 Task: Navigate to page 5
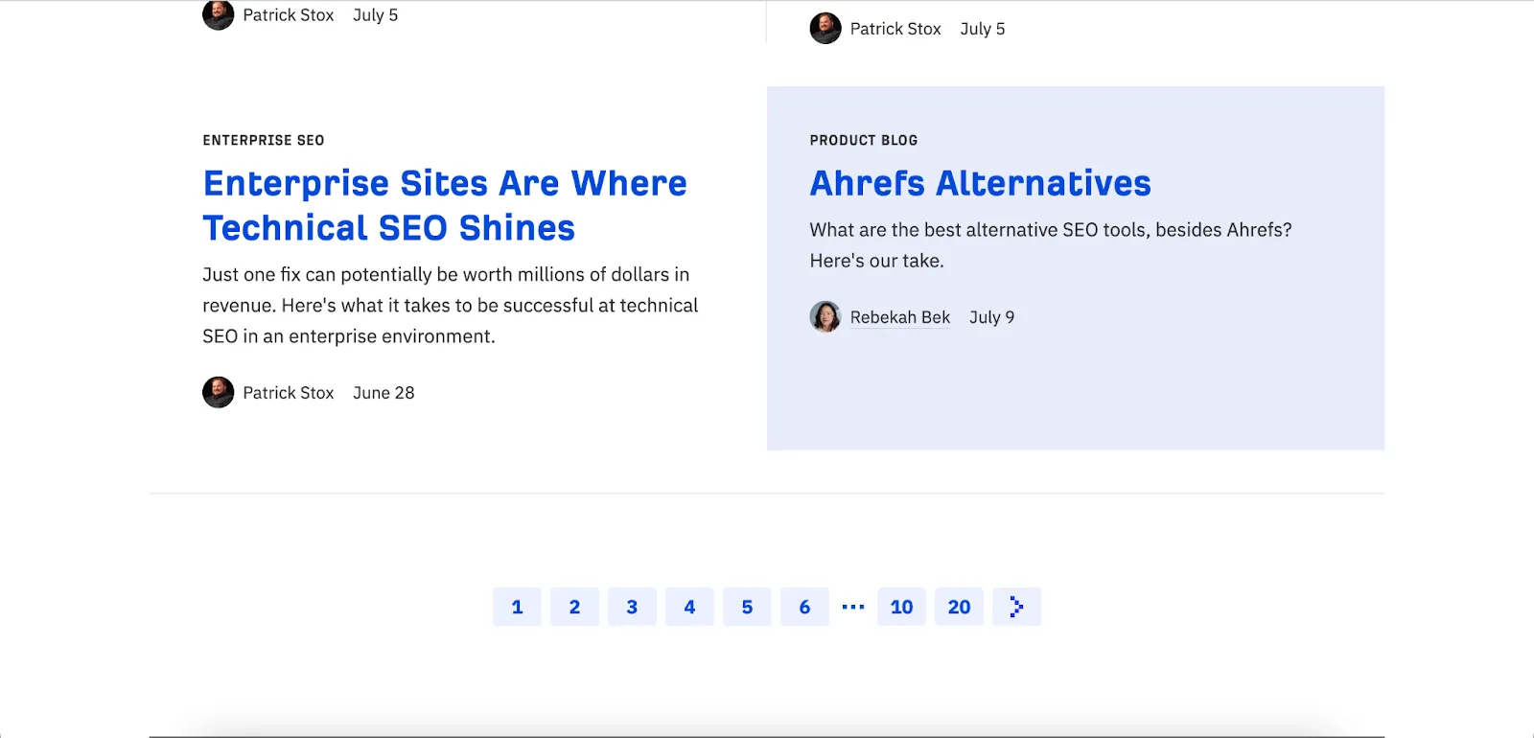[747, 607]
